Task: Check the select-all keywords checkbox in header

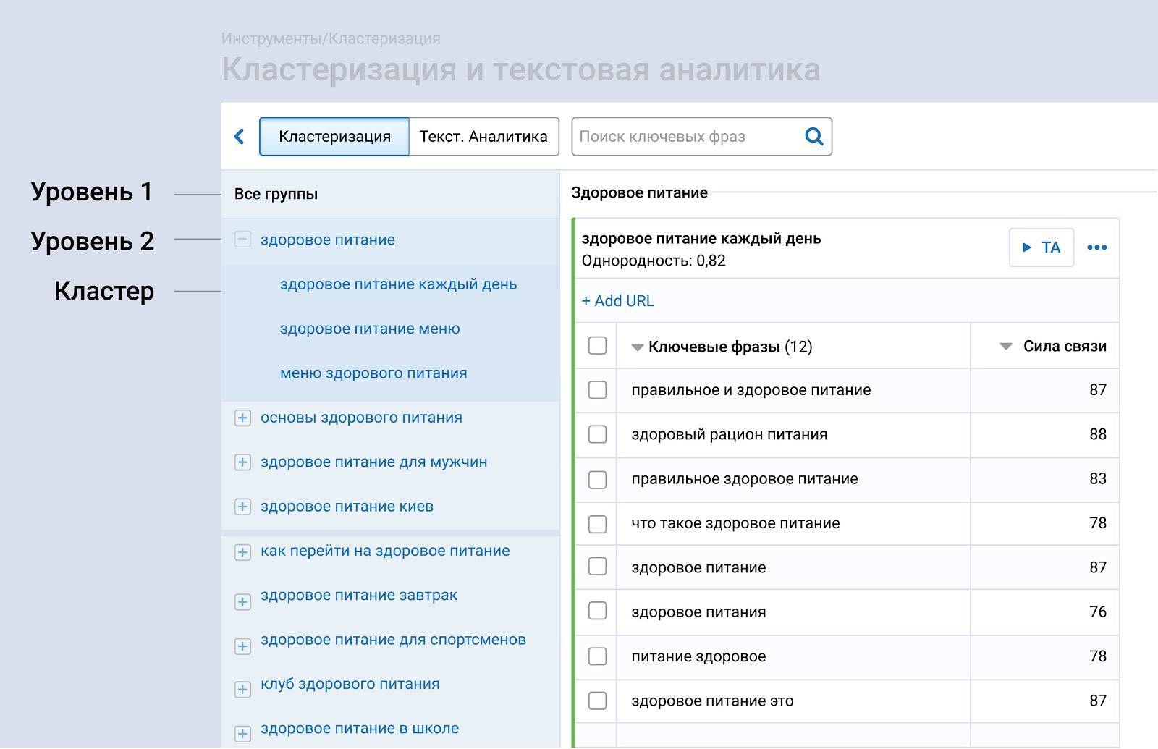Action: (597, 346)
